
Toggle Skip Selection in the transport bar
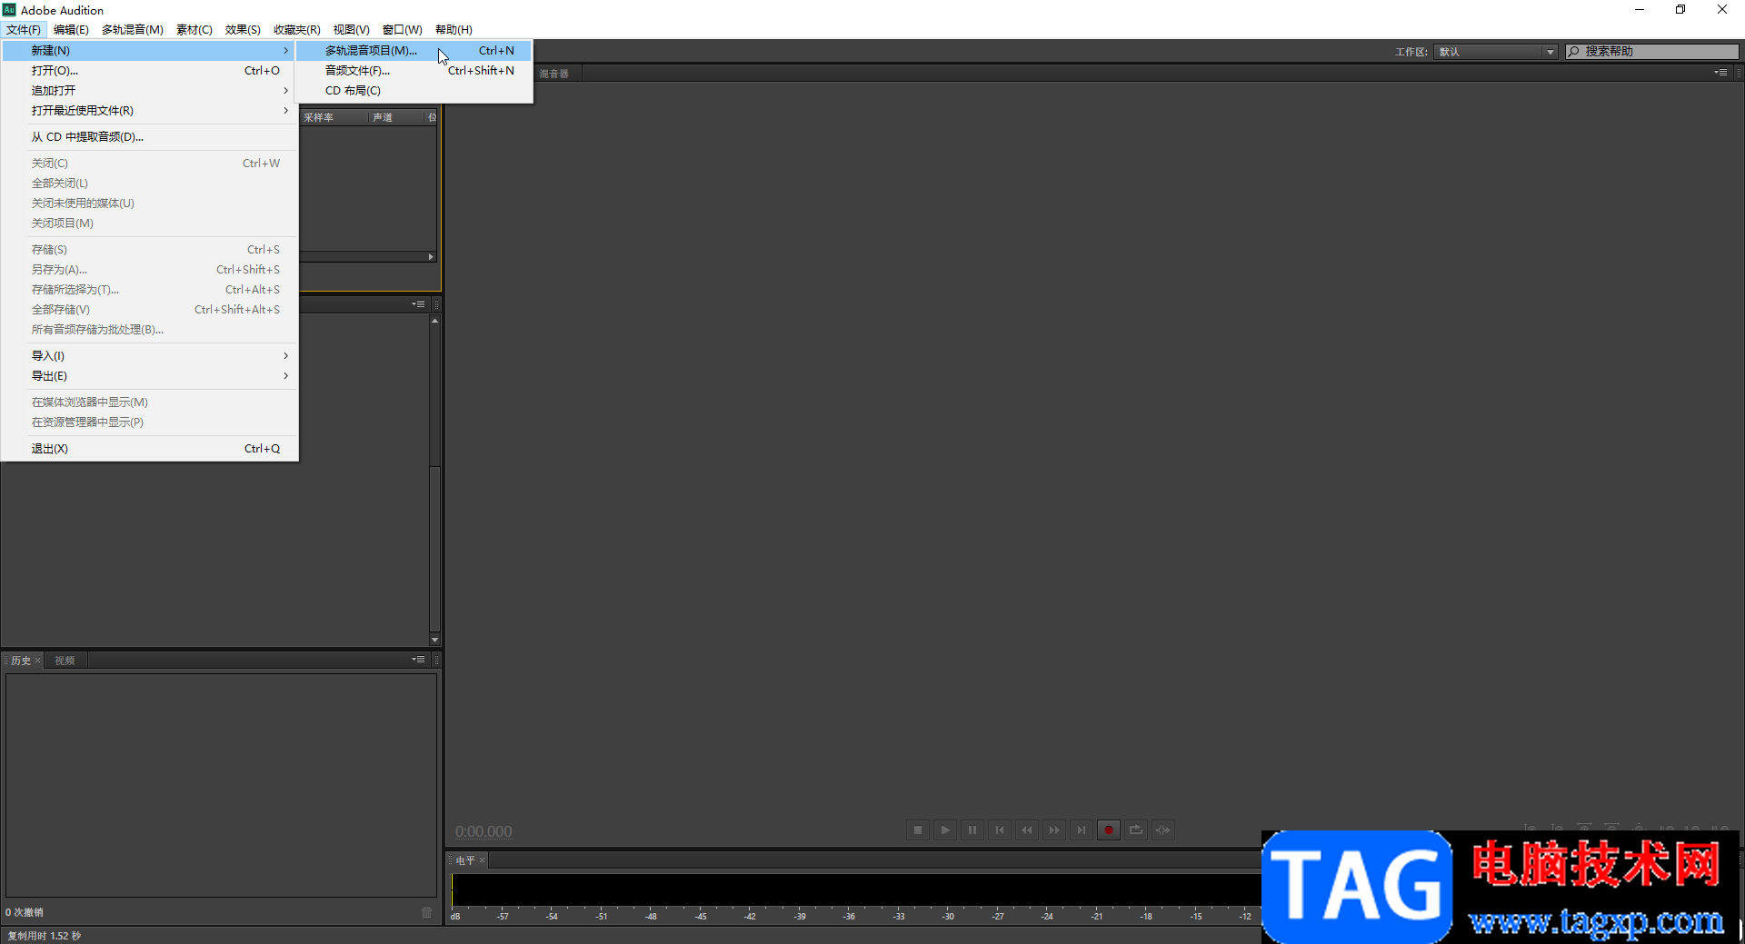coord(1163,830)
